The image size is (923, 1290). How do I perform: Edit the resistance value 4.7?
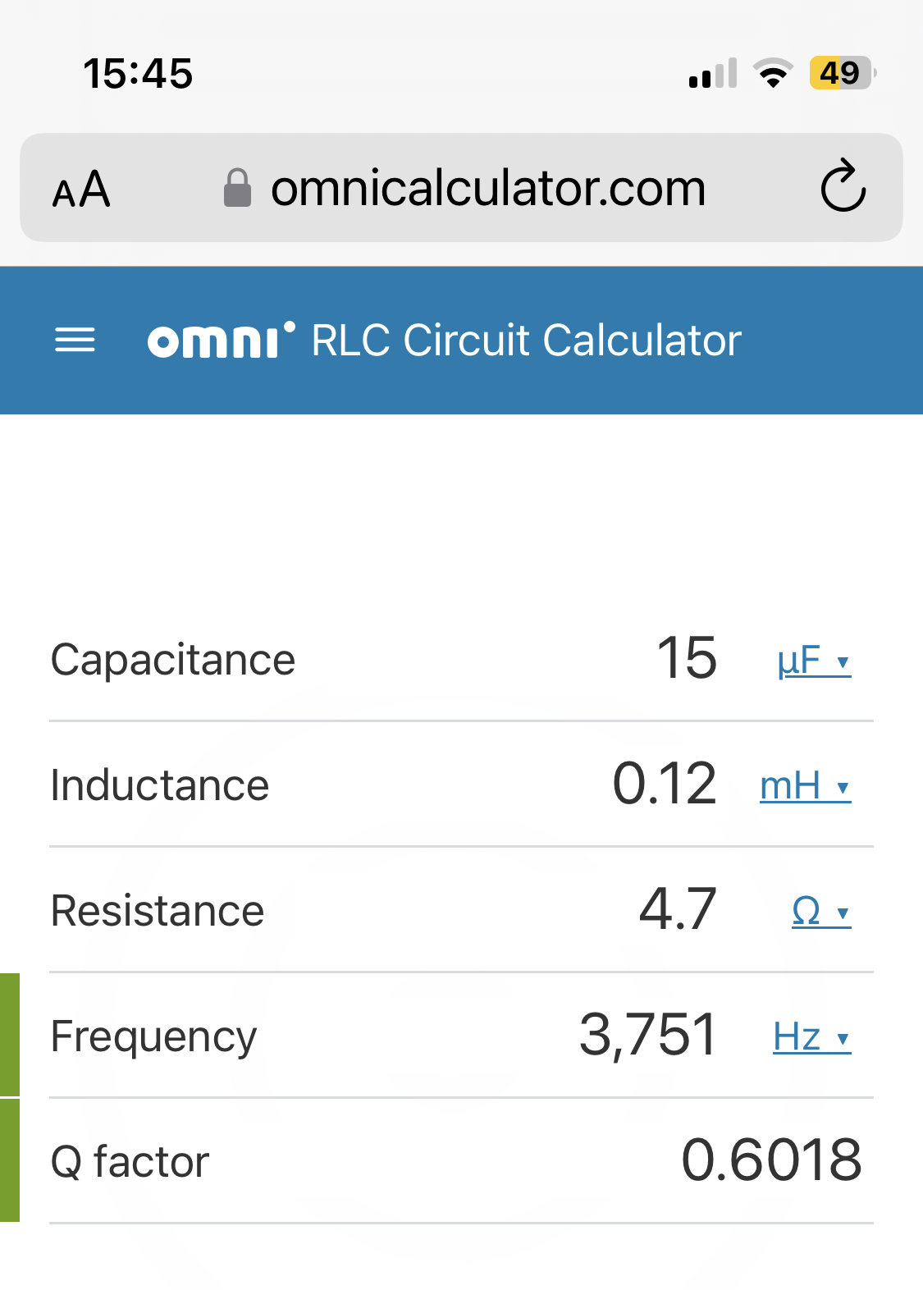(678, 909)
